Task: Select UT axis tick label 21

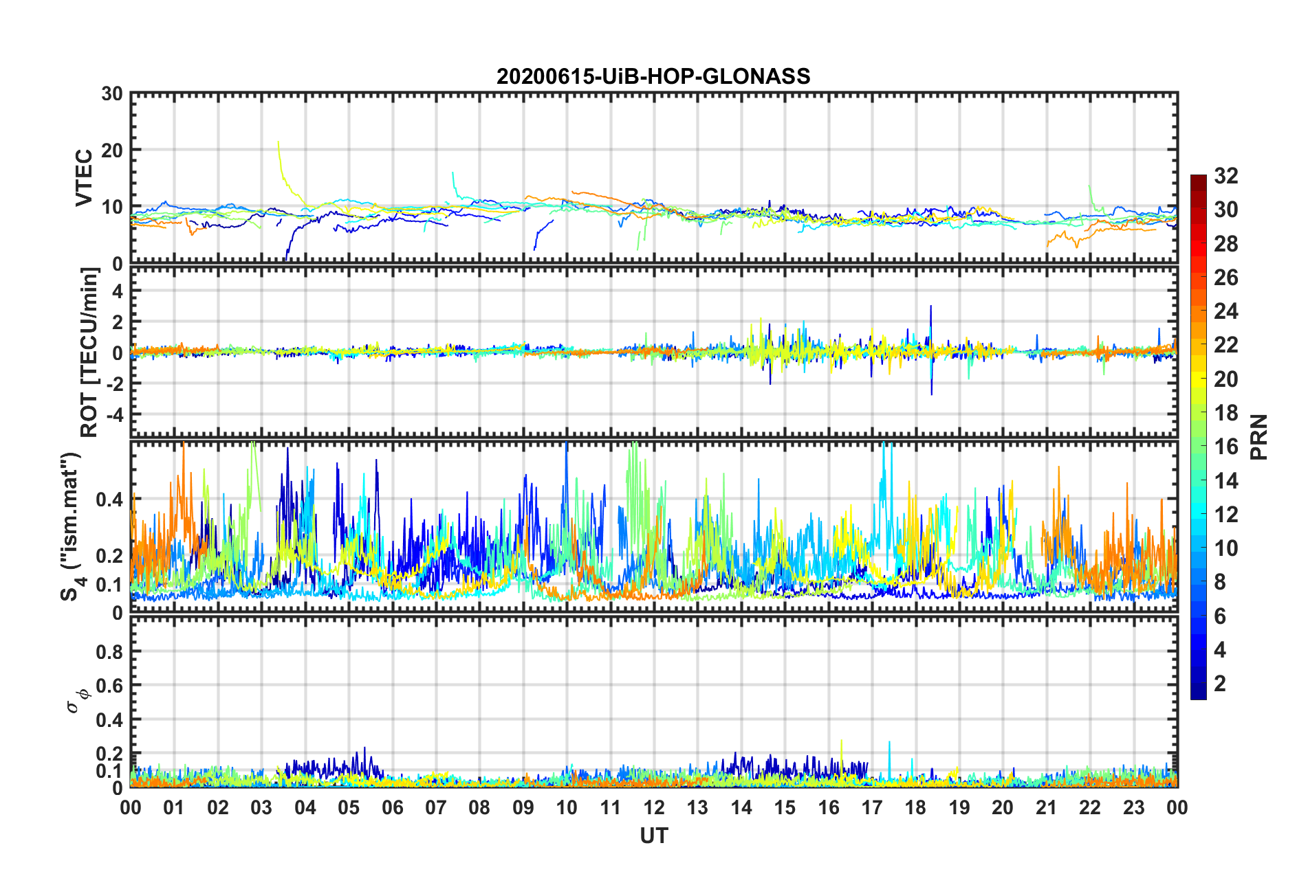Action: pos(1047,807)
